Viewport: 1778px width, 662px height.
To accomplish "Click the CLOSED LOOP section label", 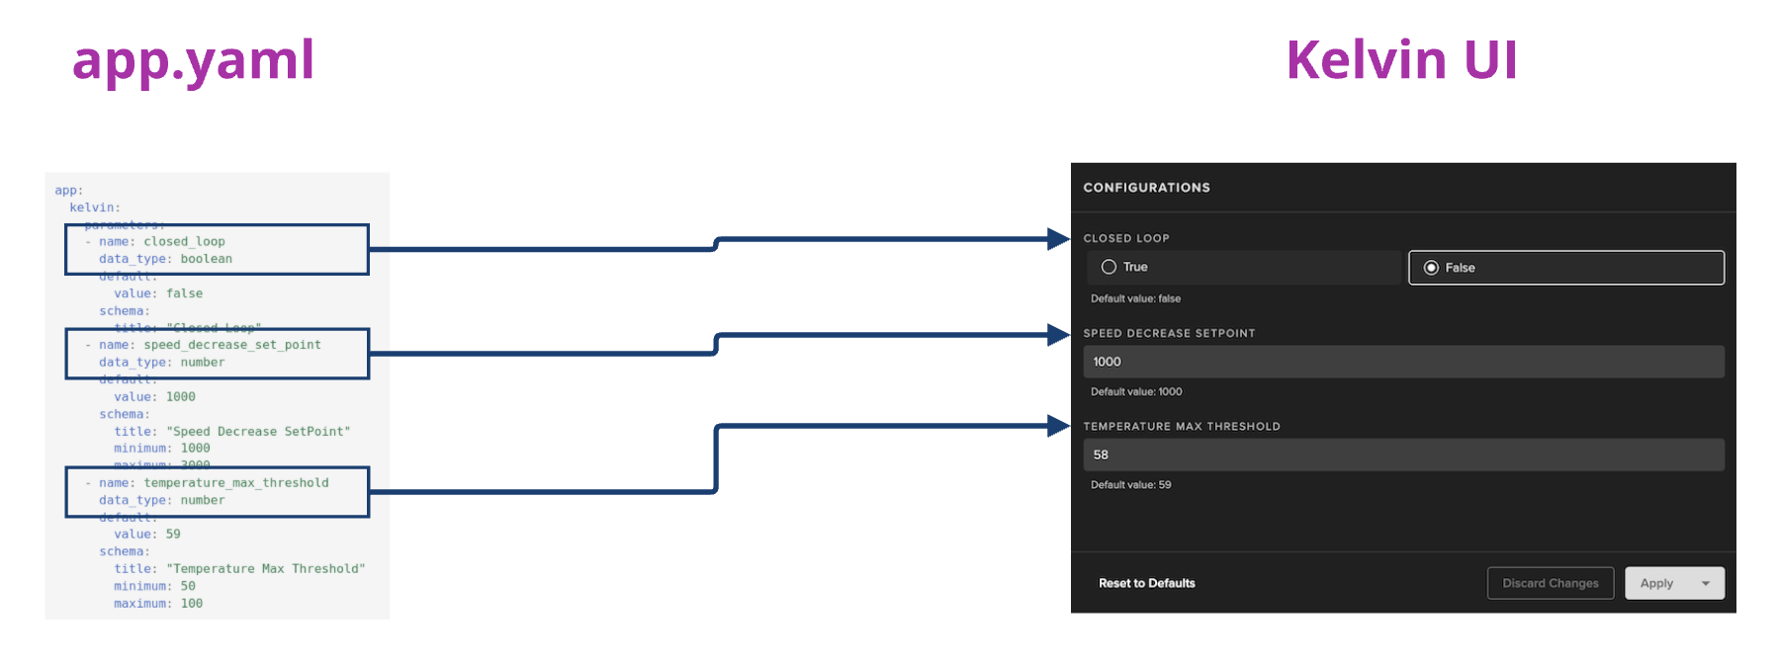I will click(1126, 238).
